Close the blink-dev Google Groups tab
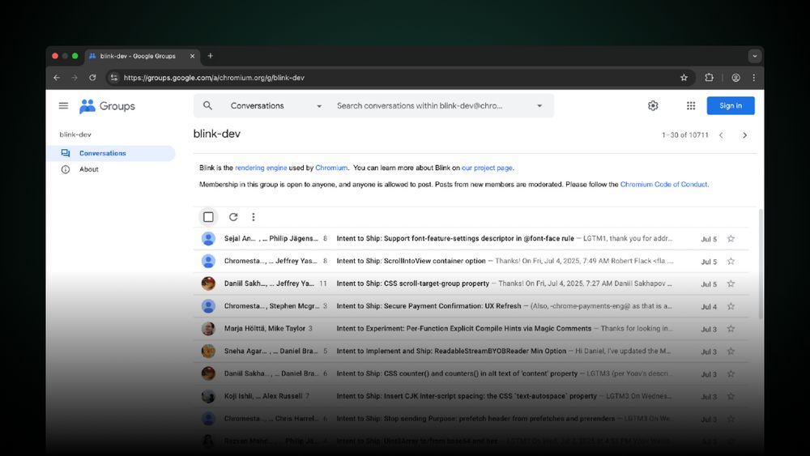The height and width of the screenshot is (456, 810). [x=192, y=56]
